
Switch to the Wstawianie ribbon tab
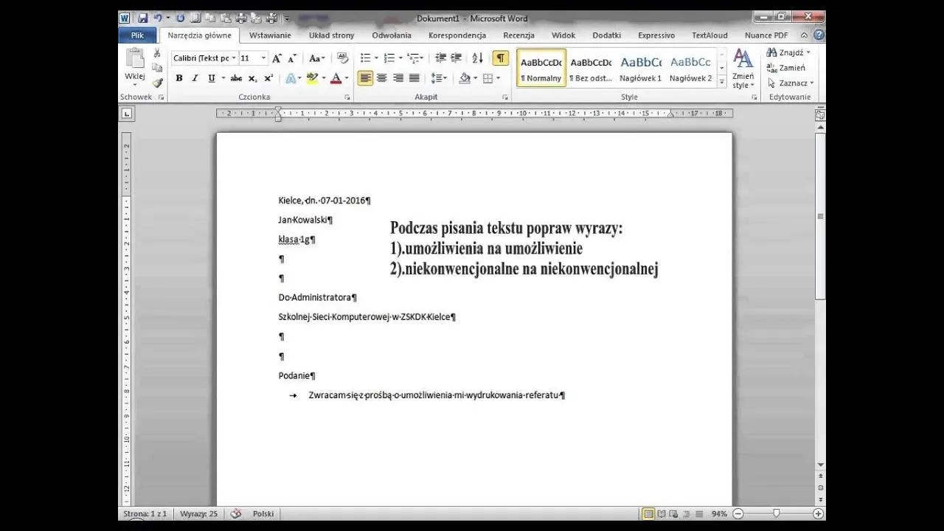(270, 35)
